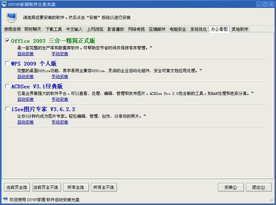Open the 上网浏览 tab

tap(95, 29)
